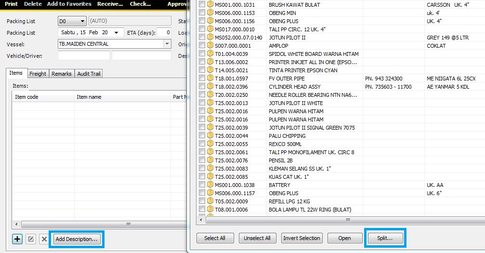The height and width of the screenshot is (253, 485).
Task: Click the edit item pencil icon
Action: coord(31,239)
